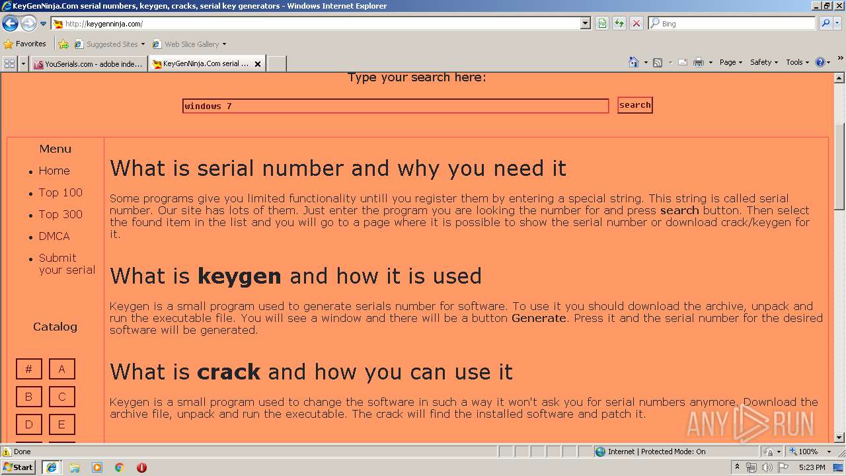This screenshot has height=476, width=846.
Task: Open the Top 100 link
Action: (x=61, y=192)
